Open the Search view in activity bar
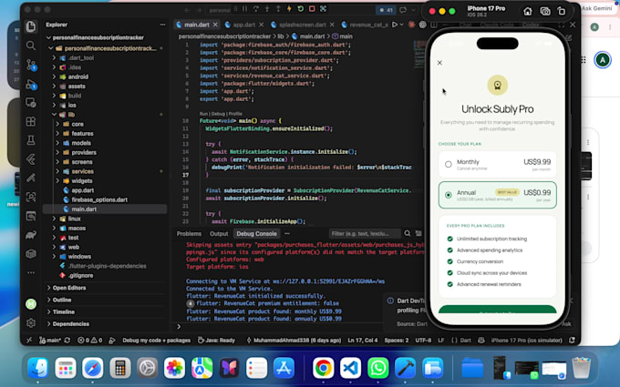 point(31,46)
